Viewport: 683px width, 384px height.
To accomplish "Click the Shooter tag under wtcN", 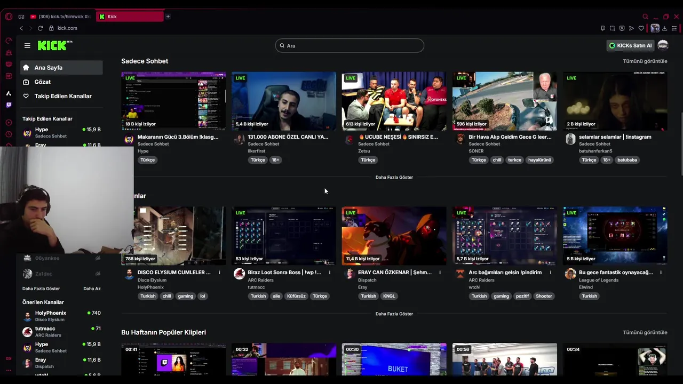I will [x=544, y=296].
